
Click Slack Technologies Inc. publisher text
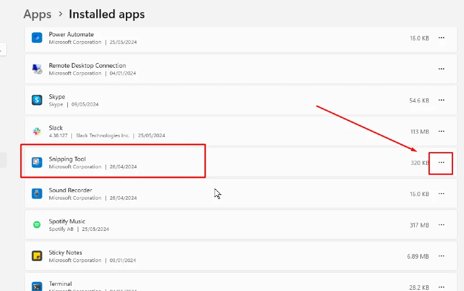tap(103, 135)
